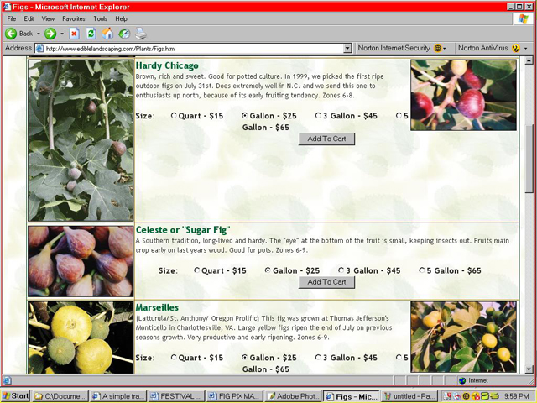Click the Marseilles fig branch photo on right
The image size is (537, 403).
point(463,337)
